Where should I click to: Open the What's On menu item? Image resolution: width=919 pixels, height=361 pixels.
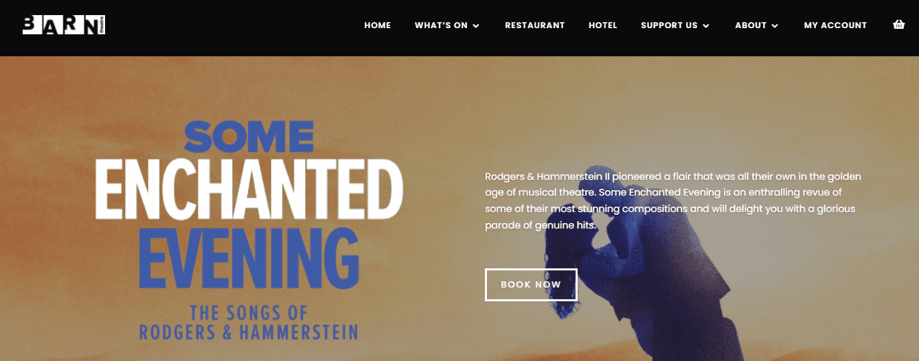pyautogui.click(x=441, y=25)
